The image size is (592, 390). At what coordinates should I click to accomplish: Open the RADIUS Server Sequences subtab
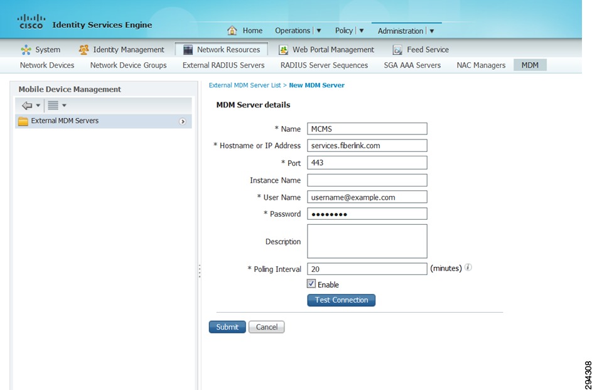(325, 65)
